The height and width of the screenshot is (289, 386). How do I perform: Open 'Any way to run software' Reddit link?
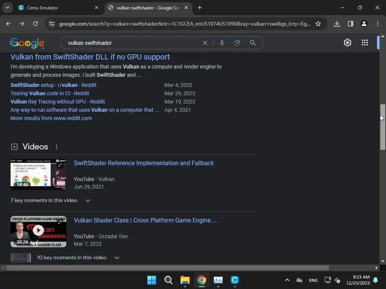84,110
